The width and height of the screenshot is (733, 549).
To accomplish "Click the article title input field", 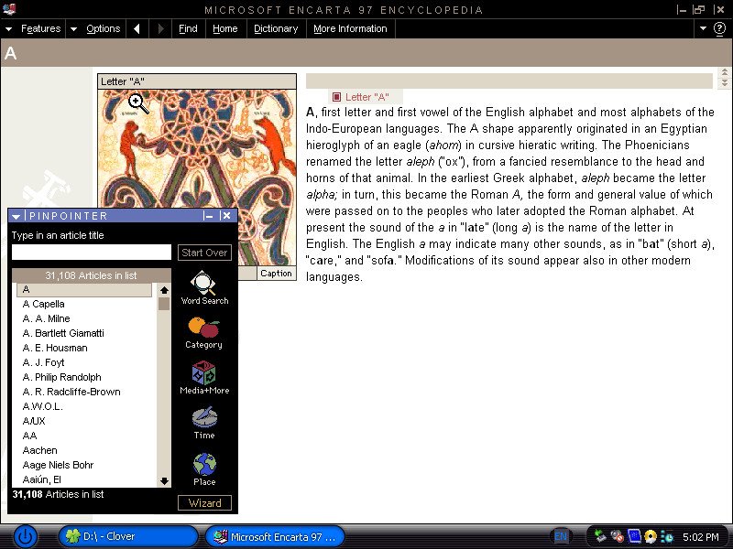I will [91, 253].
